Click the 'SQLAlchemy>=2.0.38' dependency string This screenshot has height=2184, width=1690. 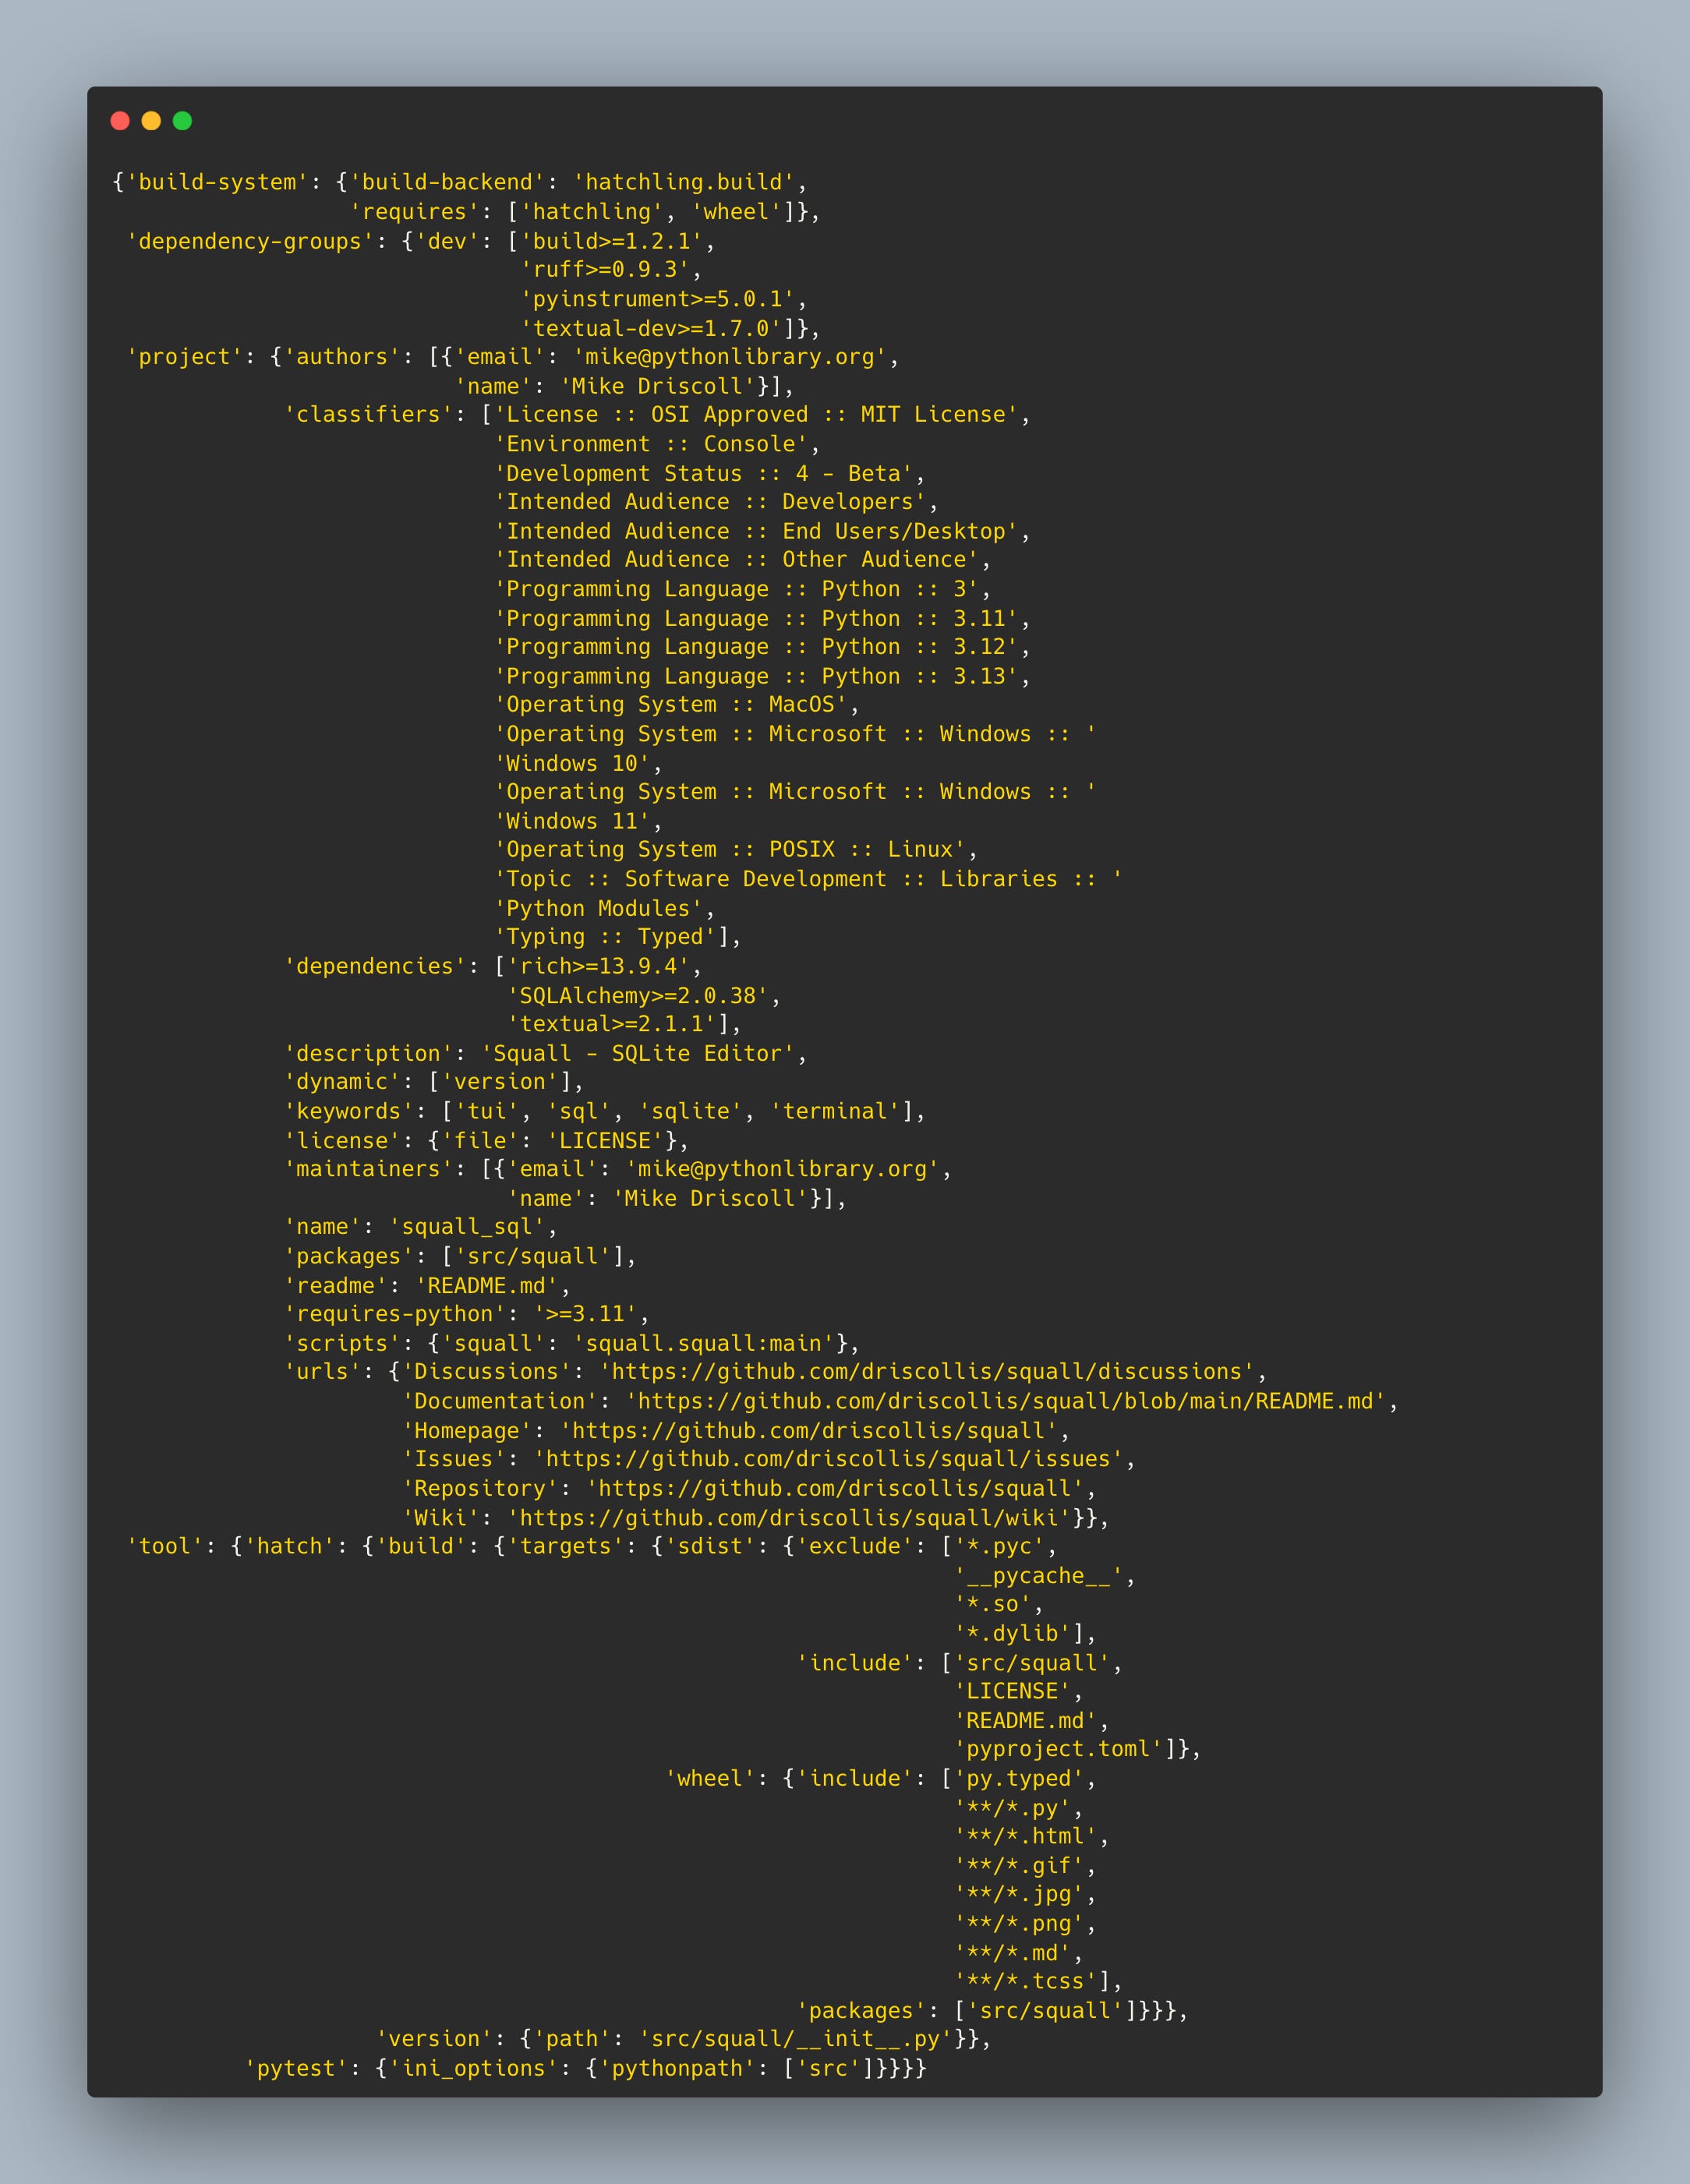tap(637, 996)
